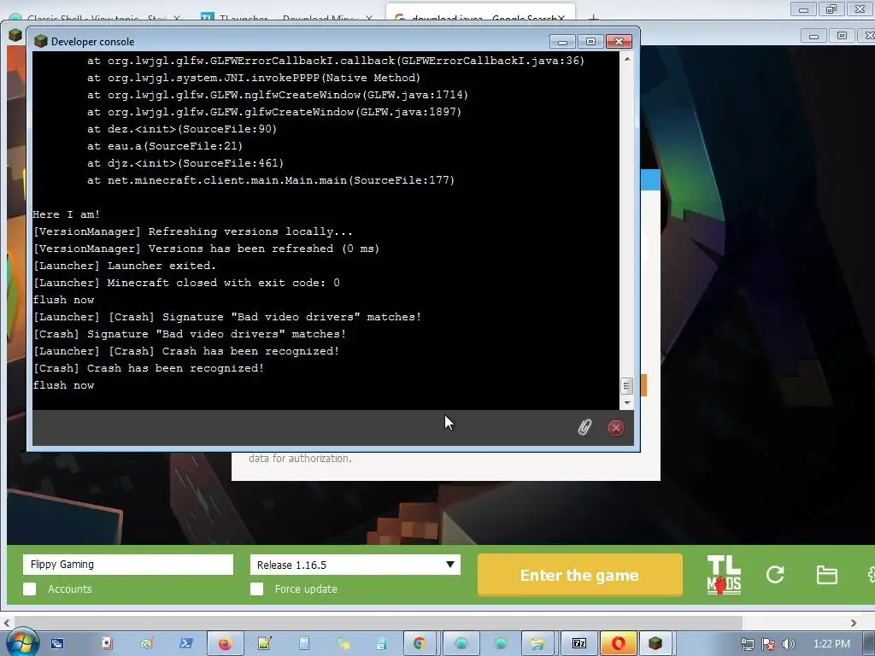Minimize the Developer console window
The height and width of the screenshot is (656, 875).
click(562, 41)
